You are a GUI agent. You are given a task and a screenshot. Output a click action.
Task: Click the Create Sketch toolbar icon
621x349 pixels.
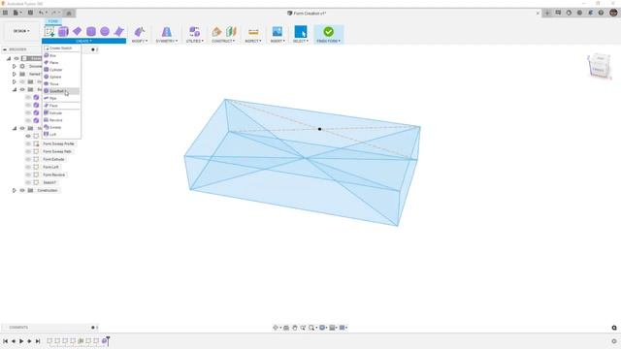(49, 32)
